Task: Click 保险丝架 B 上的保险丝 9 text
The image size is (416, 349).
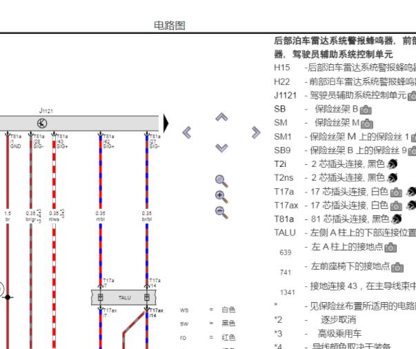Action: pos(359,150)
